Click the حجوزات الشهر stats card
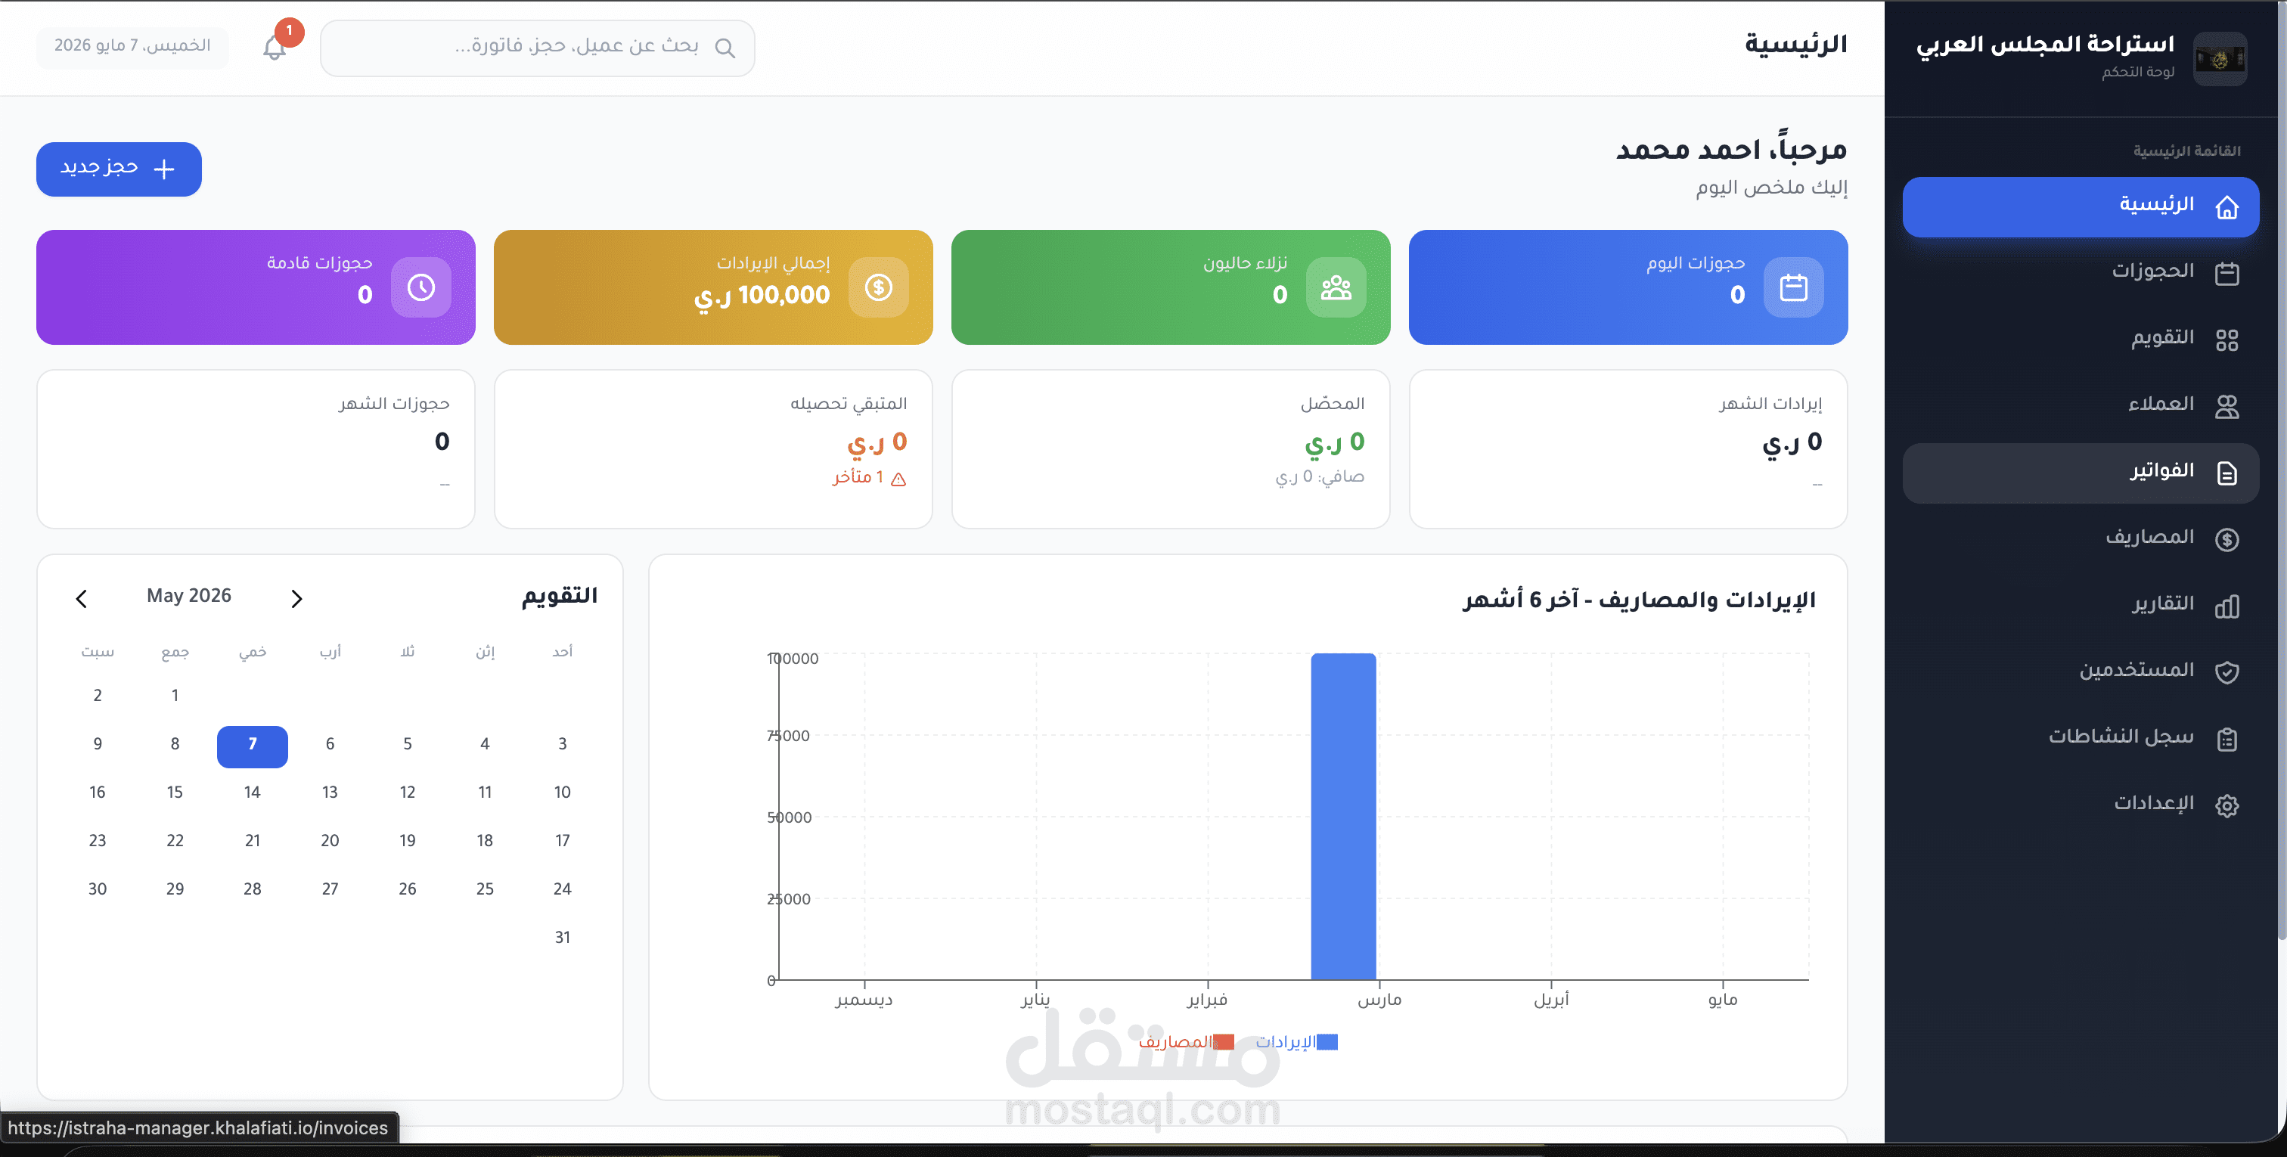The width and height of the screenshot is (2287, 1157). [x=256, y=449]
